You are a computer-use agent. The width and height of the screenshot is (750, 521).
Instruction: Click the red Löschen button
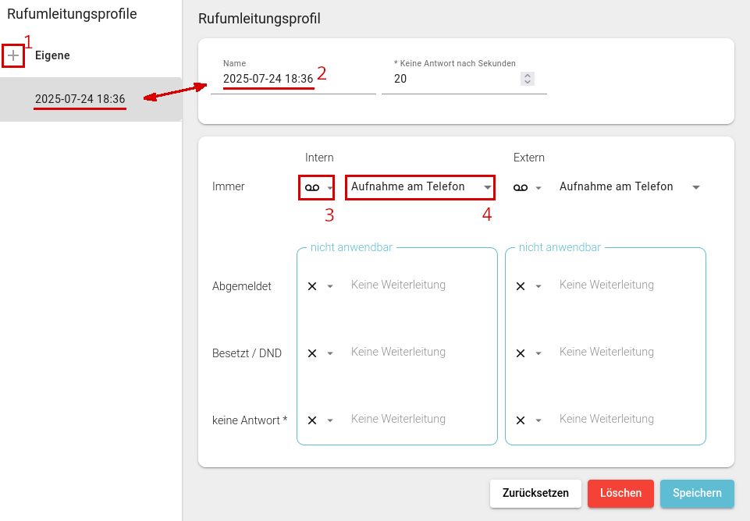(620, 493)
